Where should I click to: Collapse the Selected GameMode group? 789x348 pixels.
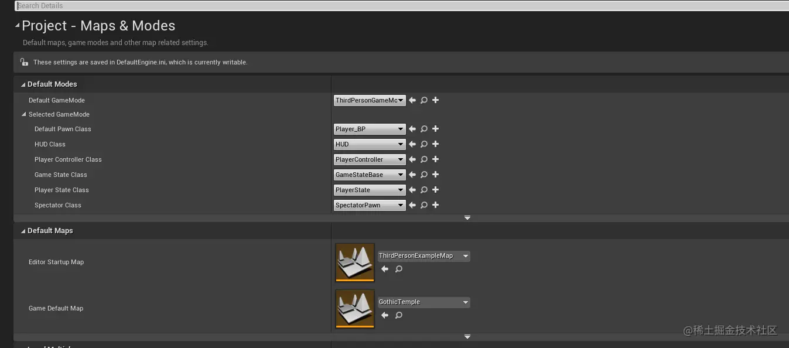[x=25, y=114]
